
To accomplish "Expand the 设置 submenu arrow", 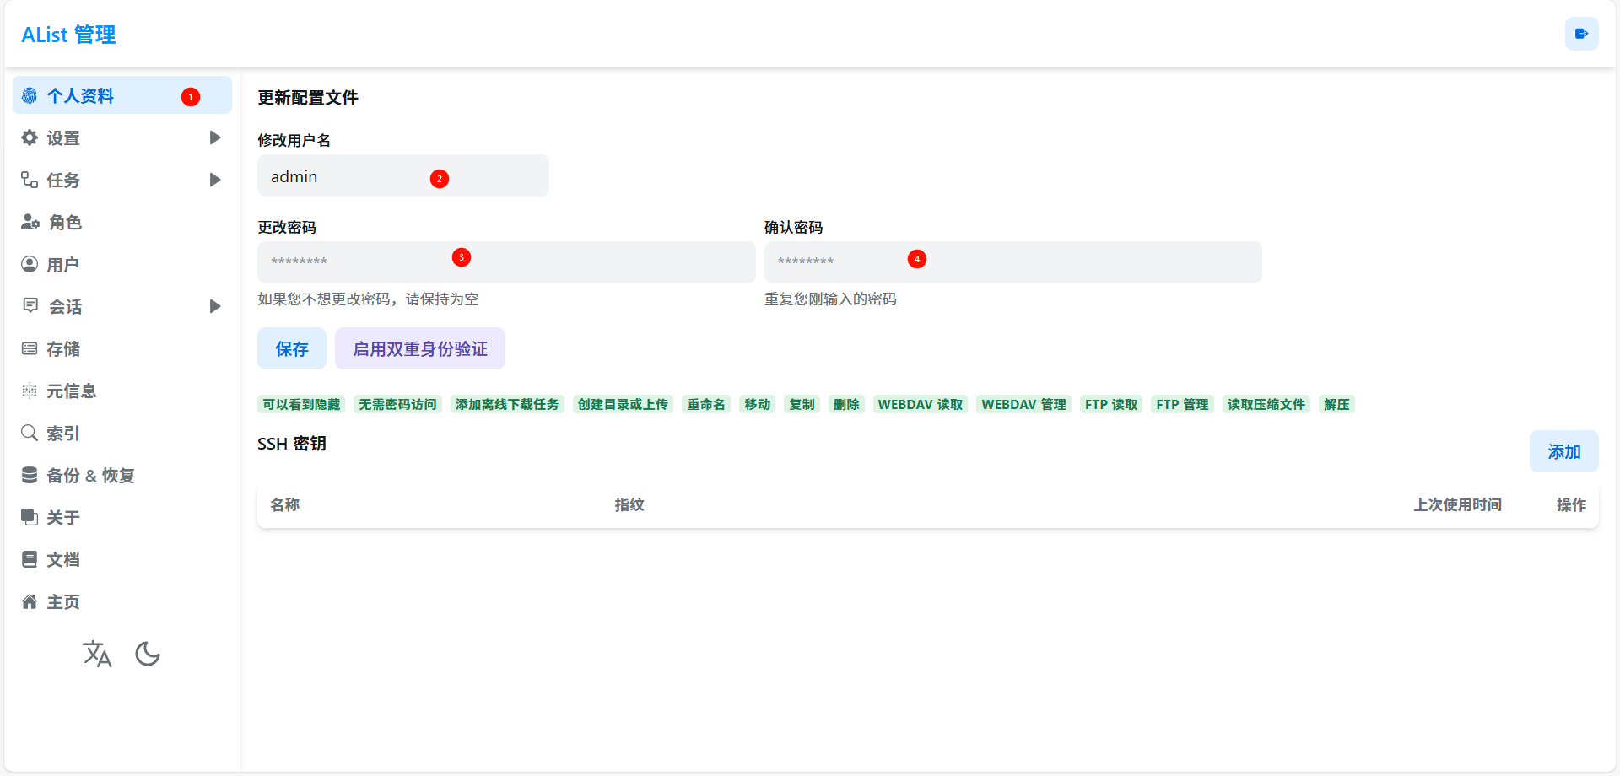I will pyautogui.click(x=215, y=137).
